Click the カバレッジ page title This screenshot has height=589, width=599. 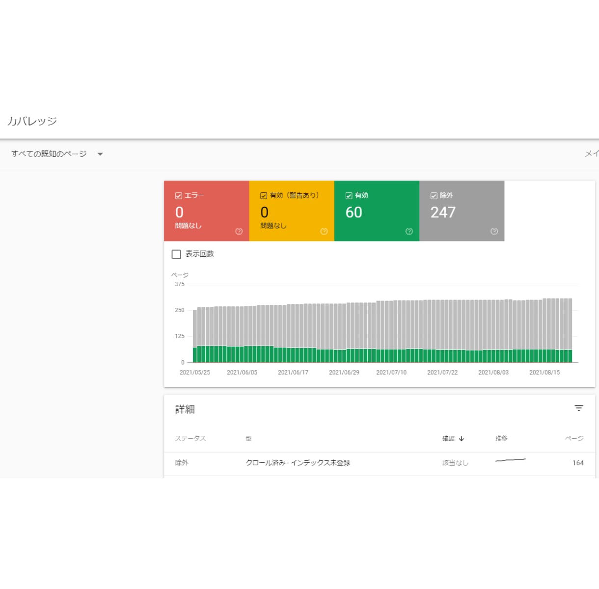pos(32,121)
